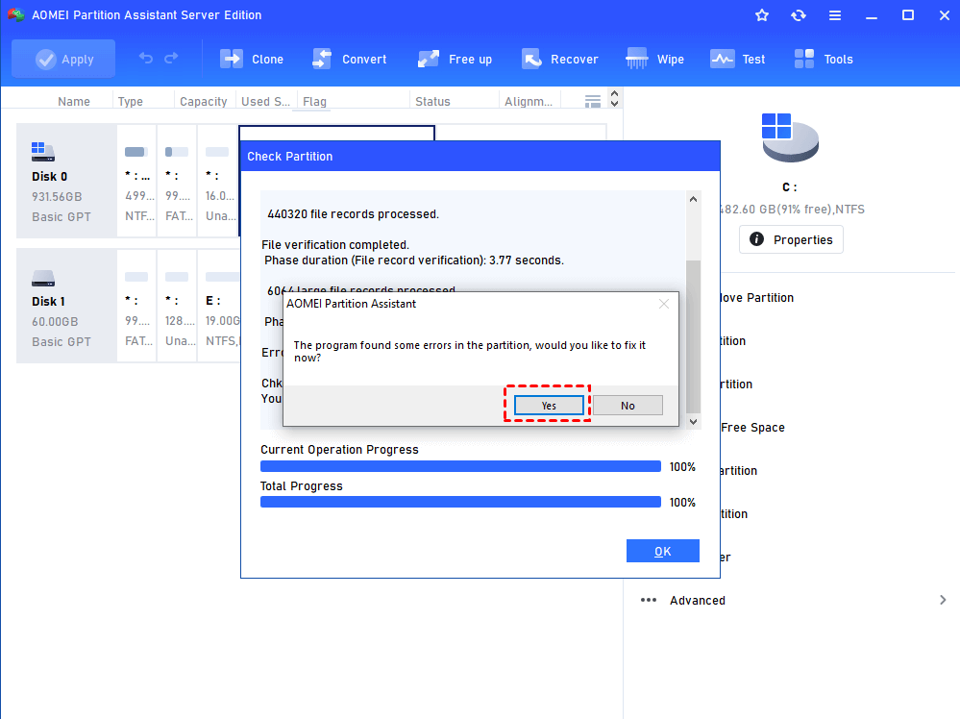Click the Properties info icon

pyautogui.click(x=756, y=239)
